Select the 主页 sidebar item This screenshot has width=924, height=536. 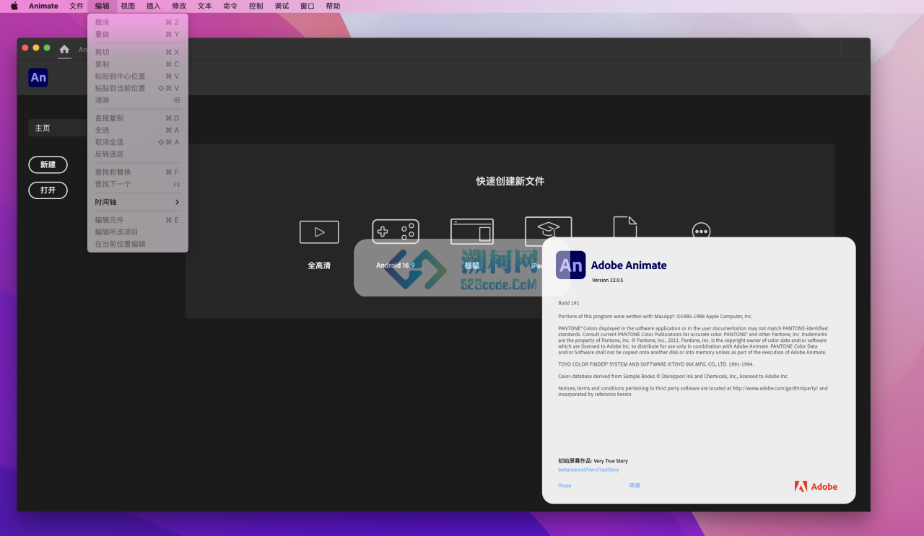[58, 128]
